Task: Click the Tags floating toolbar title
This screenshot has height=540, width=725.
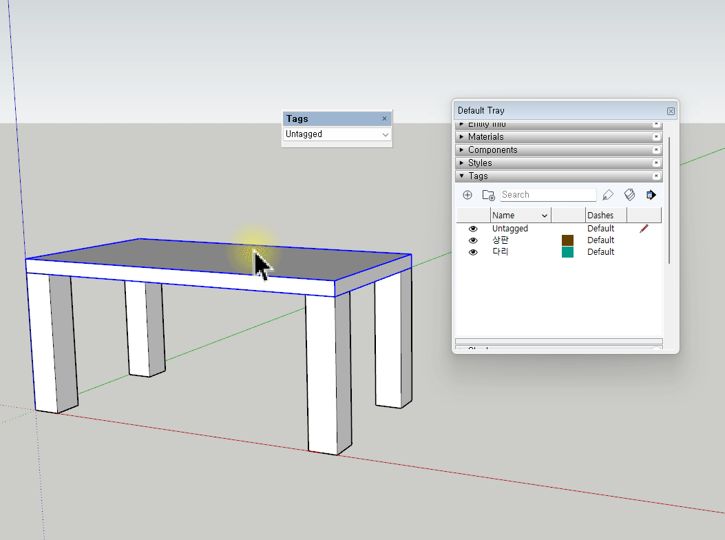Action: tap(297, 118)
